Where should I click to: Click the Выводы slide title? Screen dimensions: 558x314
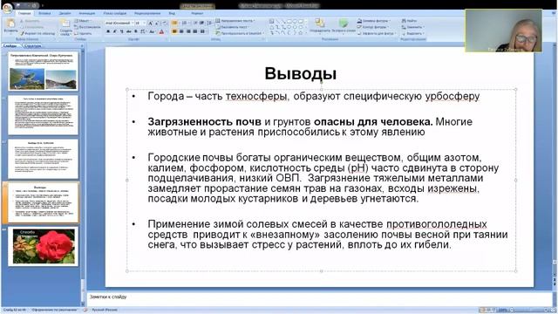[301, 73]
